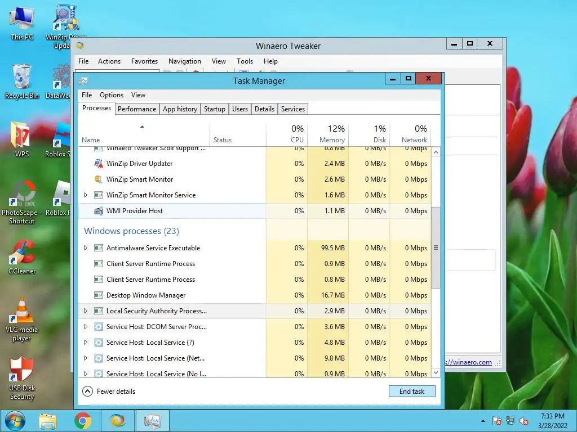Open the Task Manager View menu
Viewport: 577px width, 432px height.
(x=139, y=94)
